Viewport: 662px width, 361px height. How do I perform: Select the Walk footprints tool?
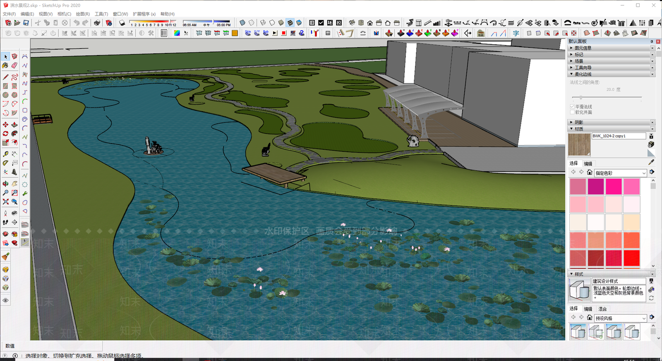5,222
